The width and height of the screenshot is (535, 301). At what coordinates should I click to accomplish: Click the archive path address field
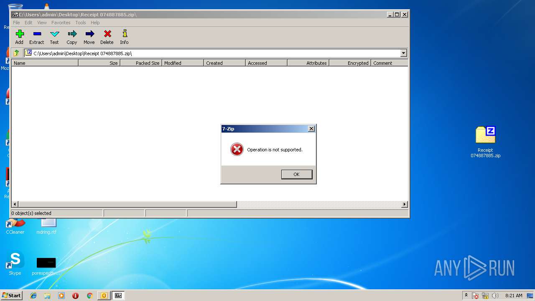coord(212,53)
